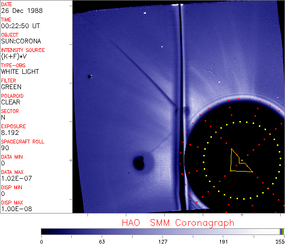The height and width of the screenshot is (244, 285).
Task: Click the 255 label under the colorbar
Action: [x=280, y=241]
